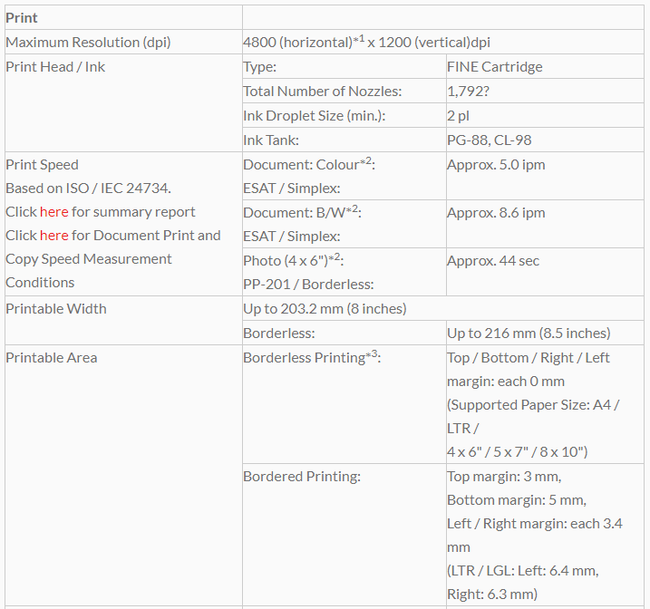
Task: Select the "PG-88, CL-98" ink tank value
Action: coord(489,140)
